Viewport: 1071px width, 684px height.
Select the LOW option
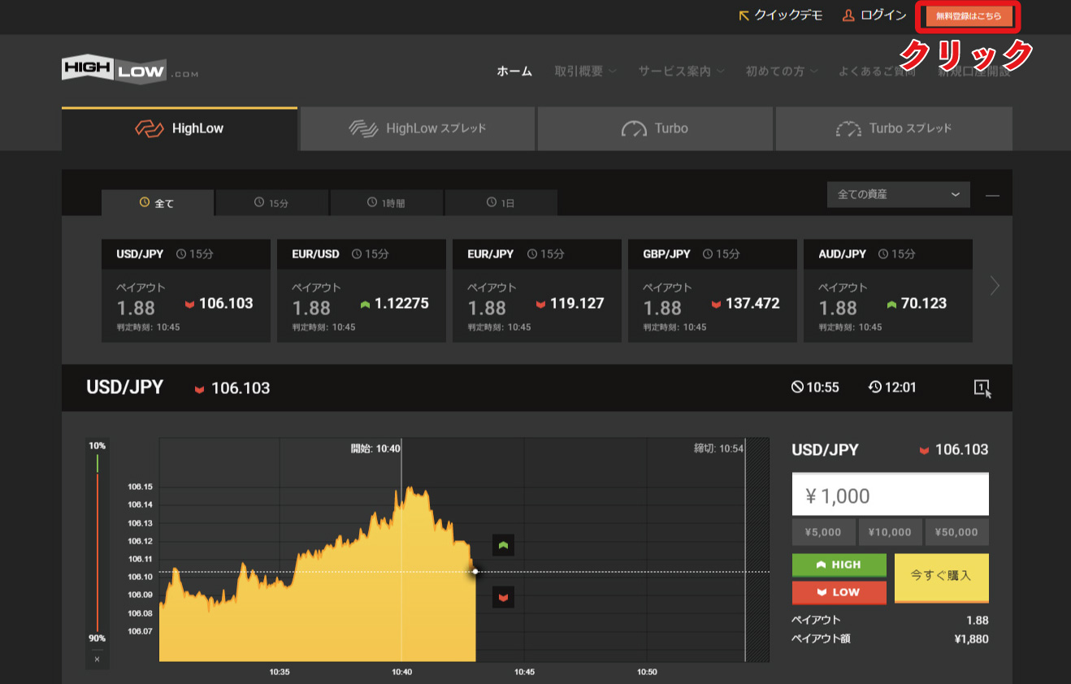click(x=839, y=592)
